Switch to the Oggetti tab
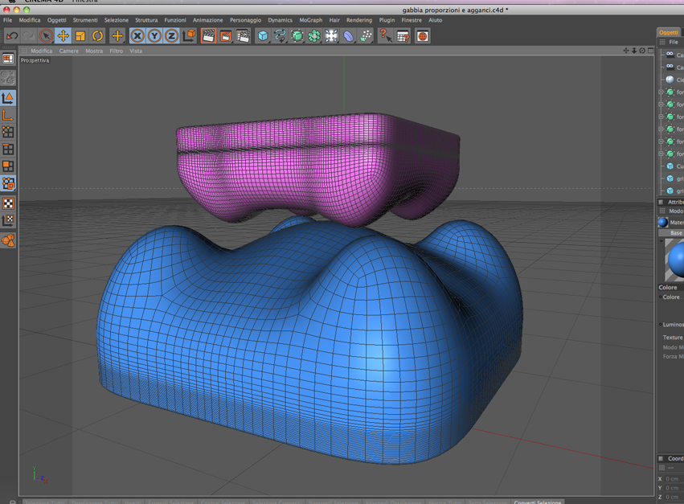Image resolution: width=684 pixels, height=504 pixels. [668, 32]
